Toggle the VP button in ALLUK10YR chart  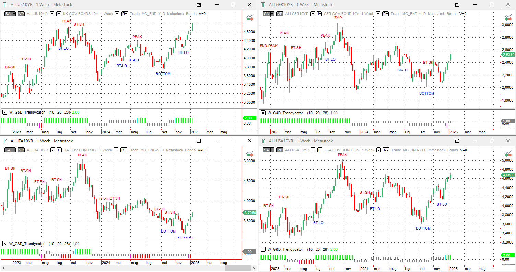pos(21,14)
